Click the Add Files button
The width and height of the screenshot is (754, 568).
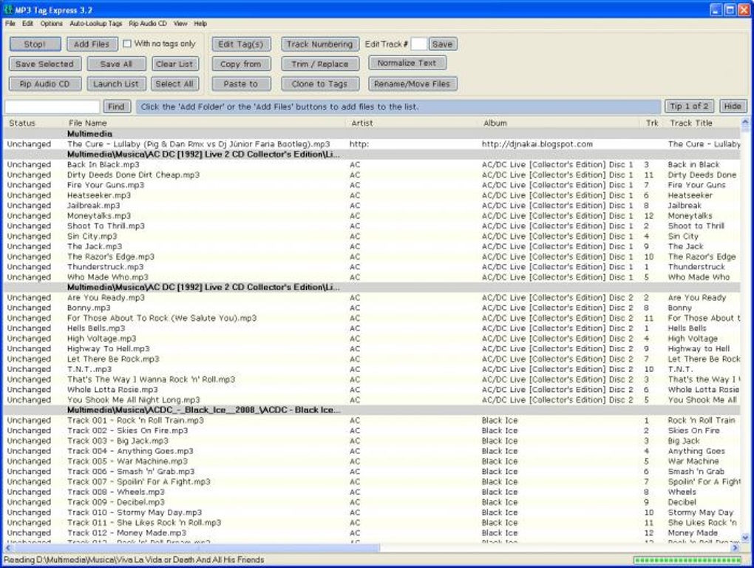[x=92, y=44]
